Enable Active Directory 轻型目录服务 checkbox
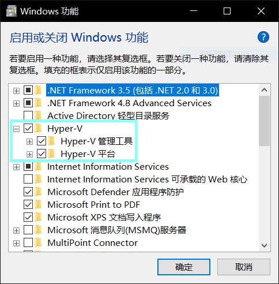 pyautogui.click(x=28, y=115)
